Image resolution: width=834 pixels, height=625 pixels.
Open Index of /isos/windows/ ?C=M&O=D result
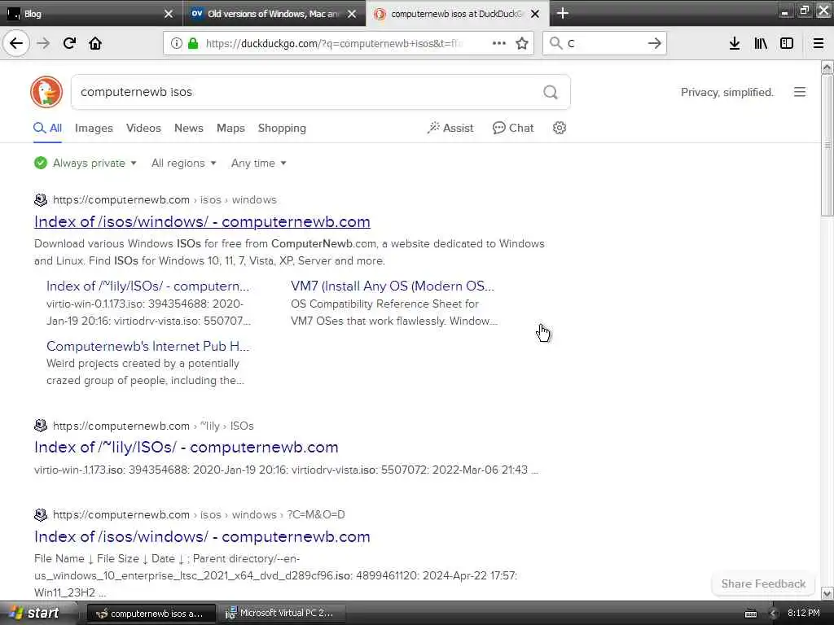(202, 537)
